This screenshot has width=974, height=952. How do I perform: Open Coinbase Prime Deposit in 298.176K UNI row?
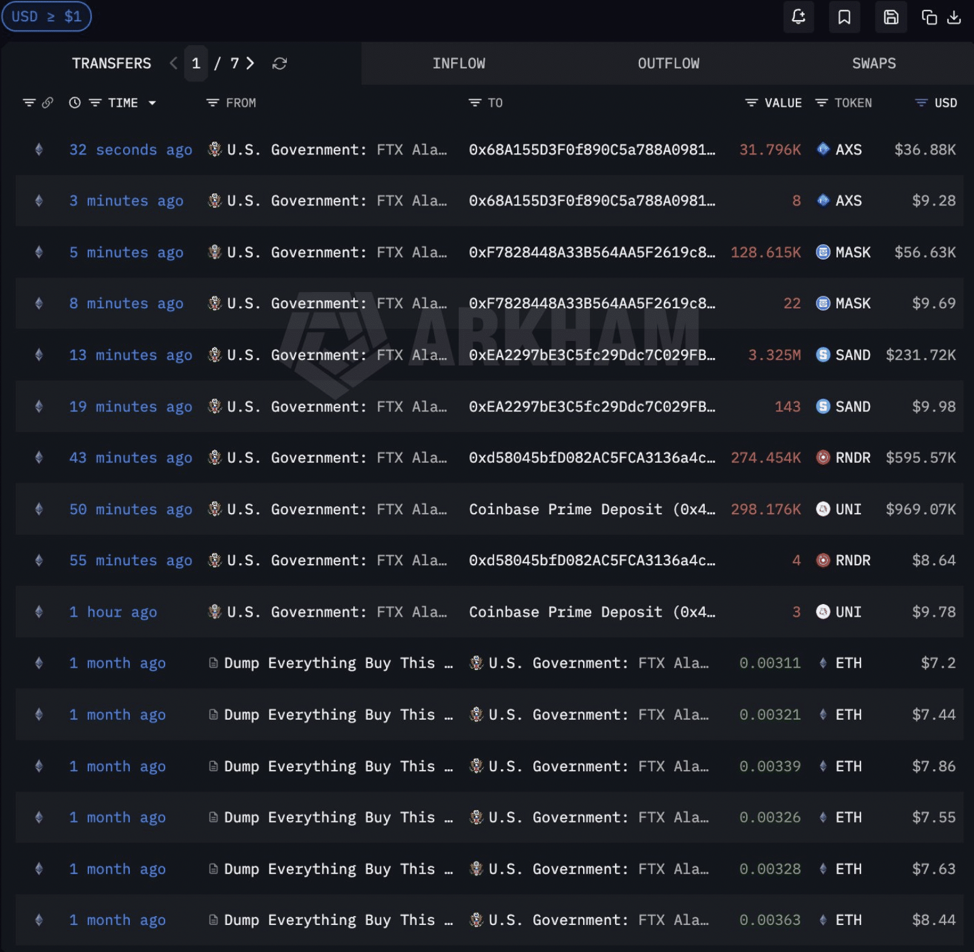pos(592,509)
